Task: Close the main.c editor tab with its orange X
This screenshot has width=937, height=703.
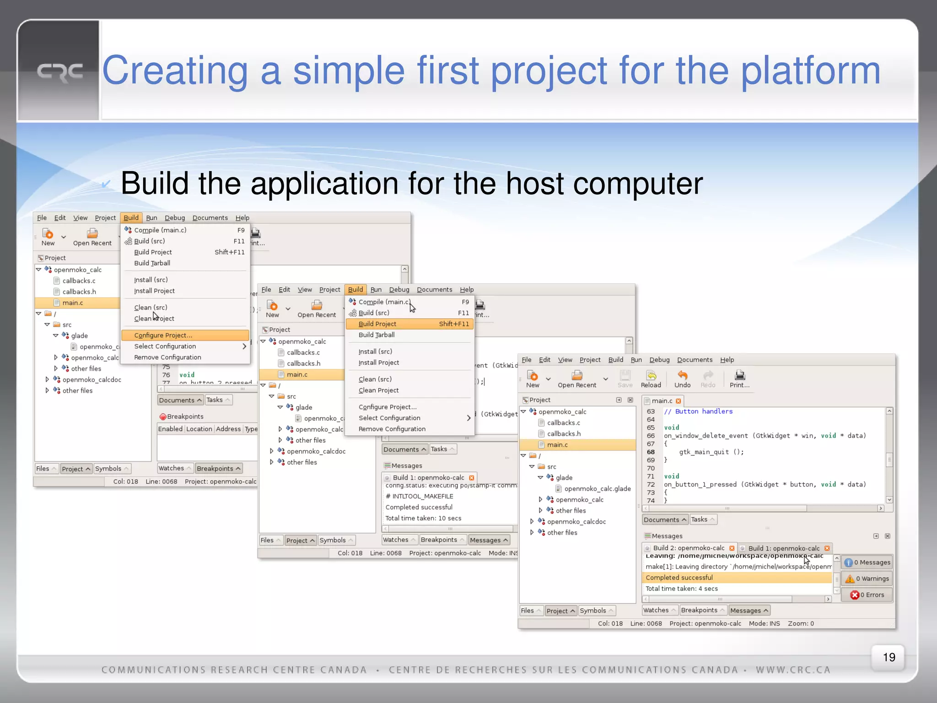Action: point(679,401)
